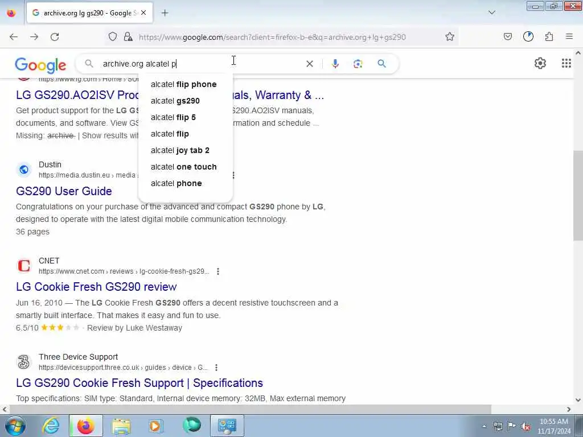Open the Google apps grid
The width and height of the screenshot is (583, 437).
pos(566,64)
